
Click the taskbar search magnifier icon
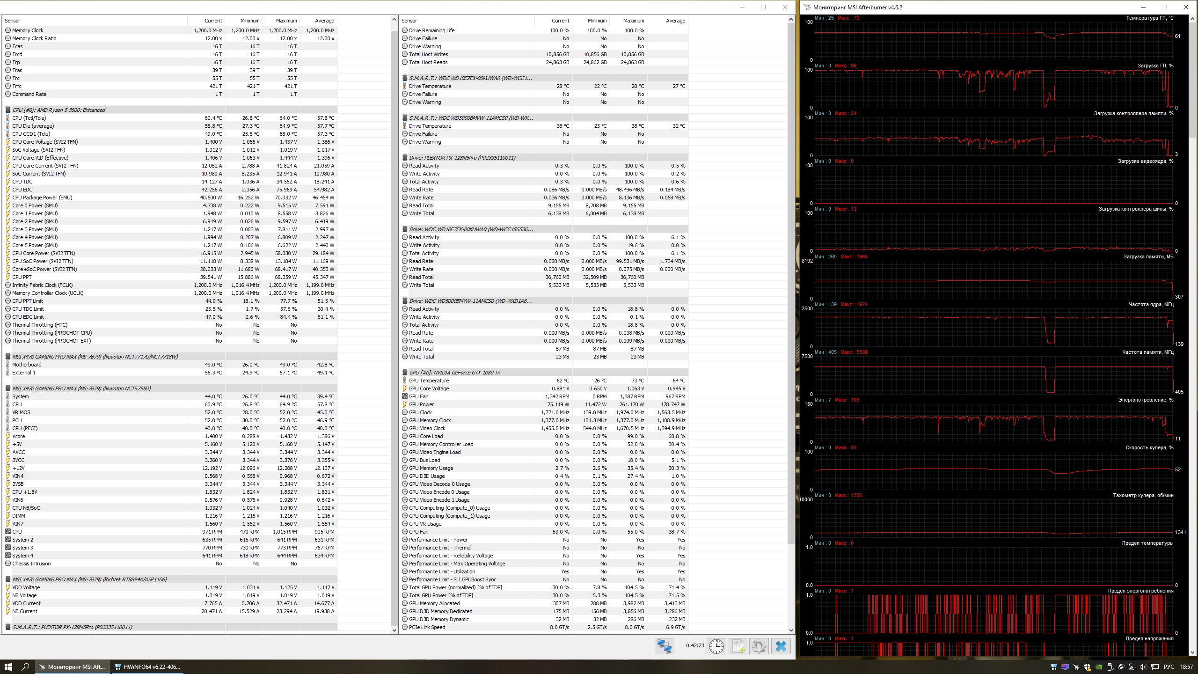(26, 667)
